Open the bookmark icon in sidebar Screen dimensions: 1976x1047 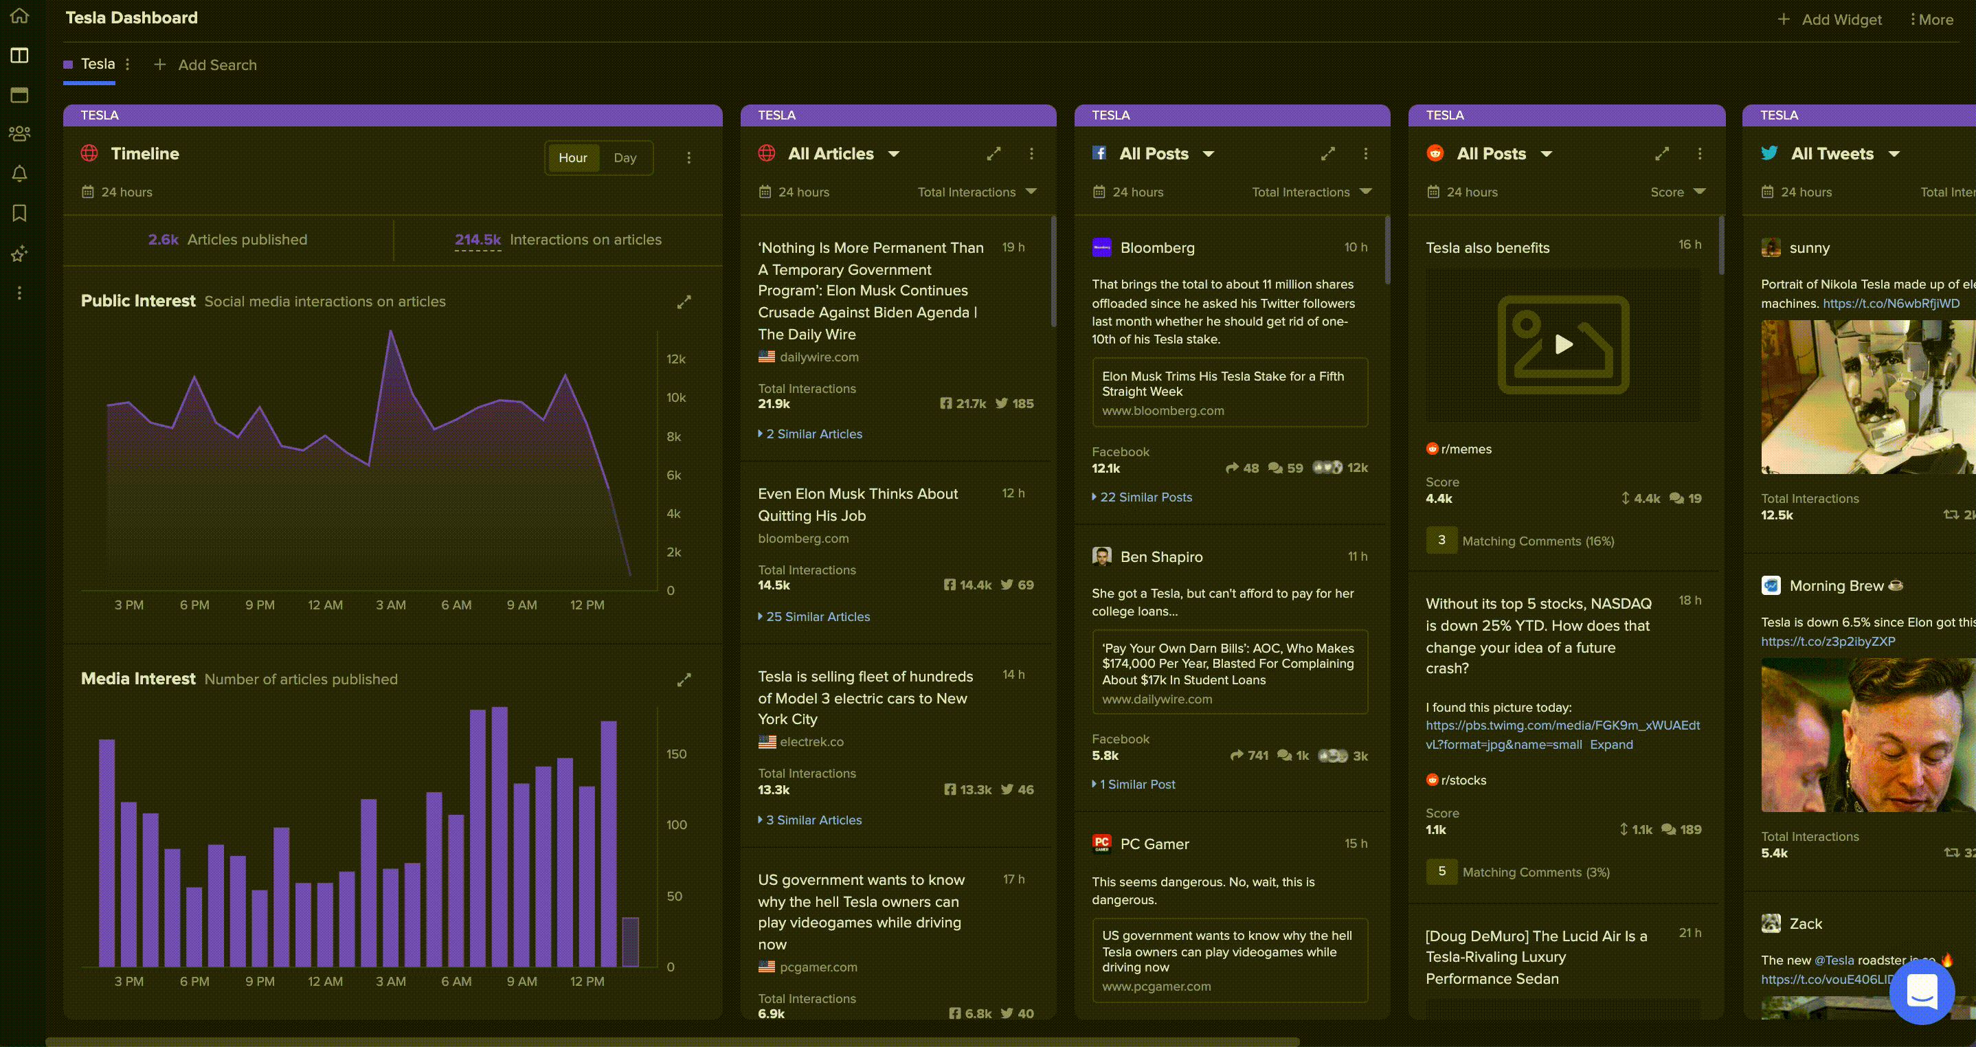tap(19, 212)
